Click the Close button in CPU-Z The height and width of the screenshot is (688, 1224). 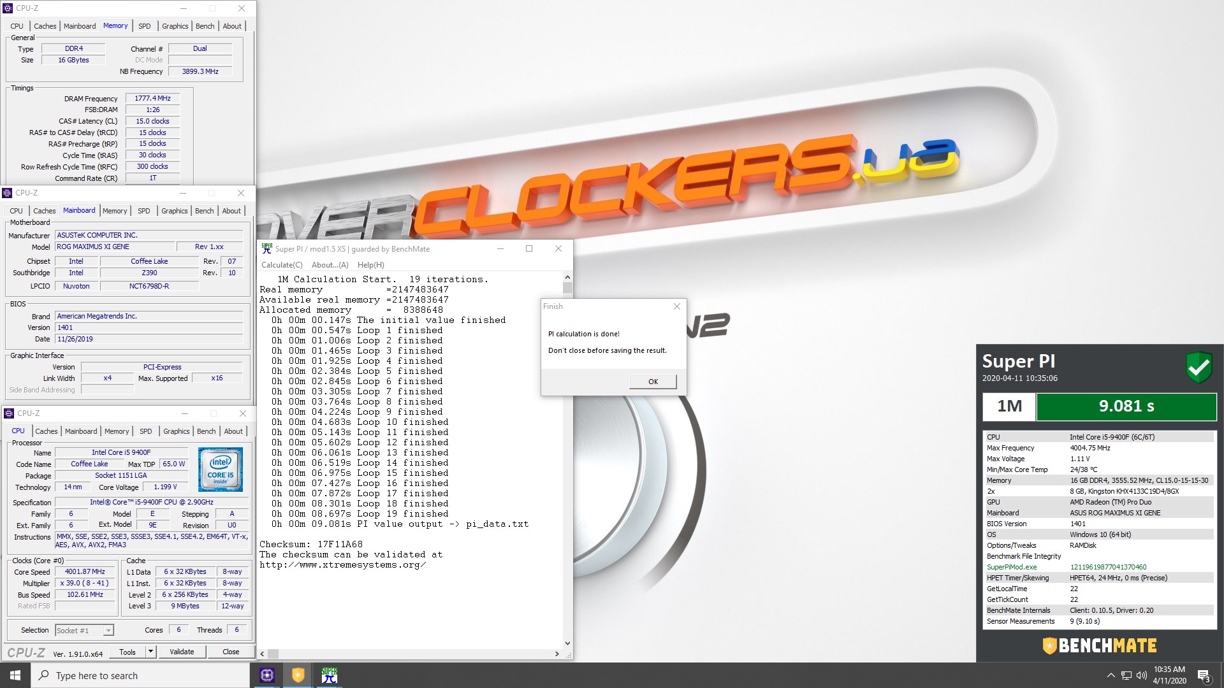[x=231, y=652]
